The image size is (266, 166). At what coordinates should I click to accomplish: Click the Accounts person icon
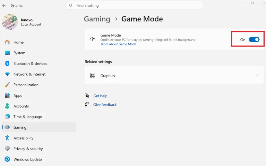[7, 106]
